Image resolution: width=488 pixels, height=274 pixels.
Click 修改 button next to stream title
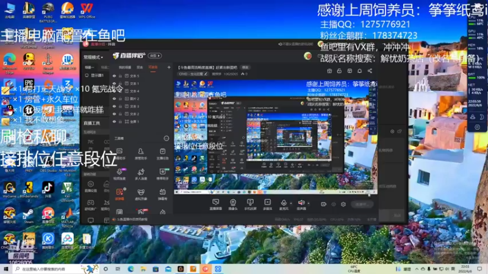tap(246, 68)
